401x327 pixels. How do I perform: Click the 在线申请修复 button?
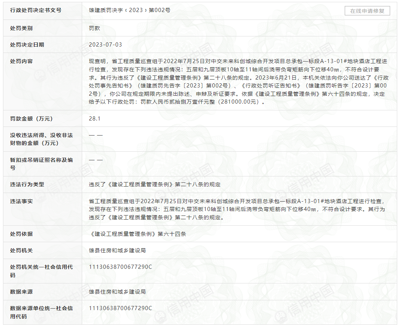tap(367, 11)
